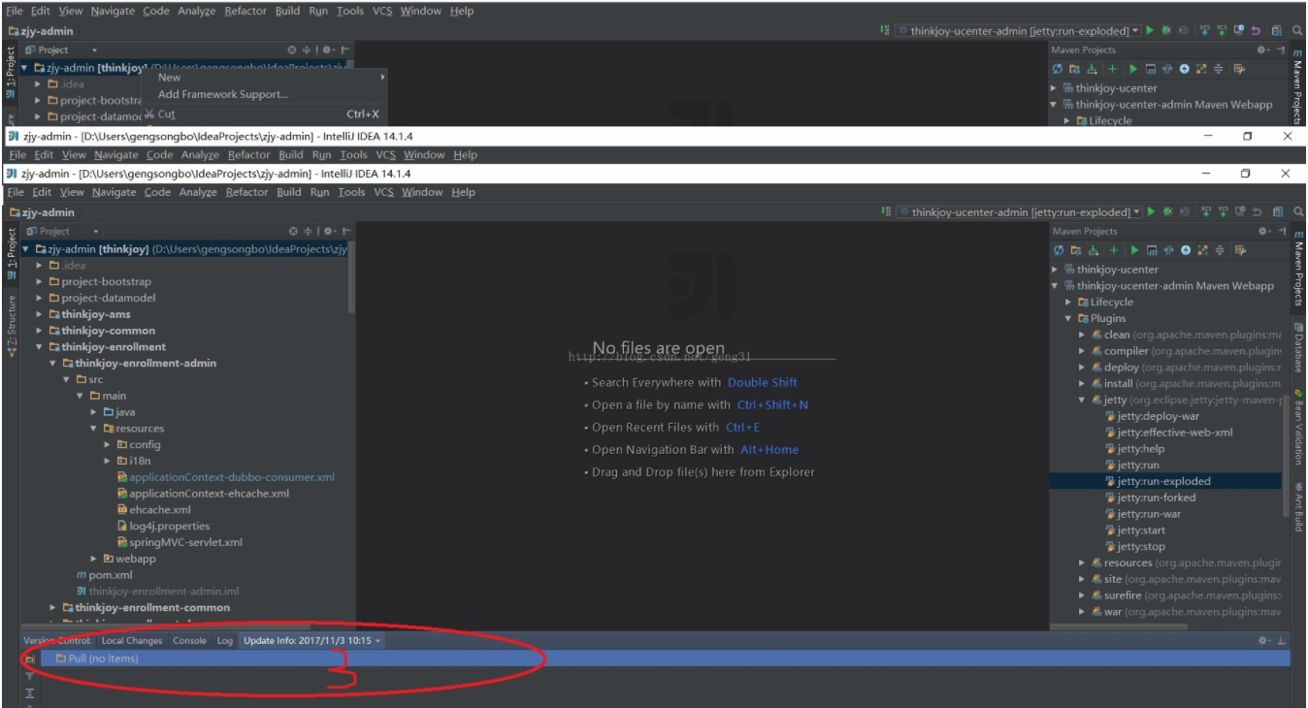Screen dimensions: 1308x708
Task: Click front Project tree vertical scrollbar
Action: click(351, 276)
